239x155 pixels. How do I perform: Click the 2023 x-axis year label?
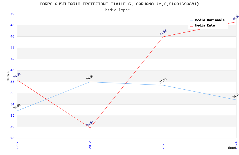pos(163,145)
